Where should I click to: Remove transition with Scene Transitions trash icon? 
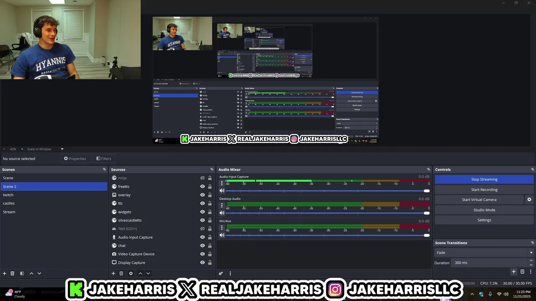click(x=522, y=272)
